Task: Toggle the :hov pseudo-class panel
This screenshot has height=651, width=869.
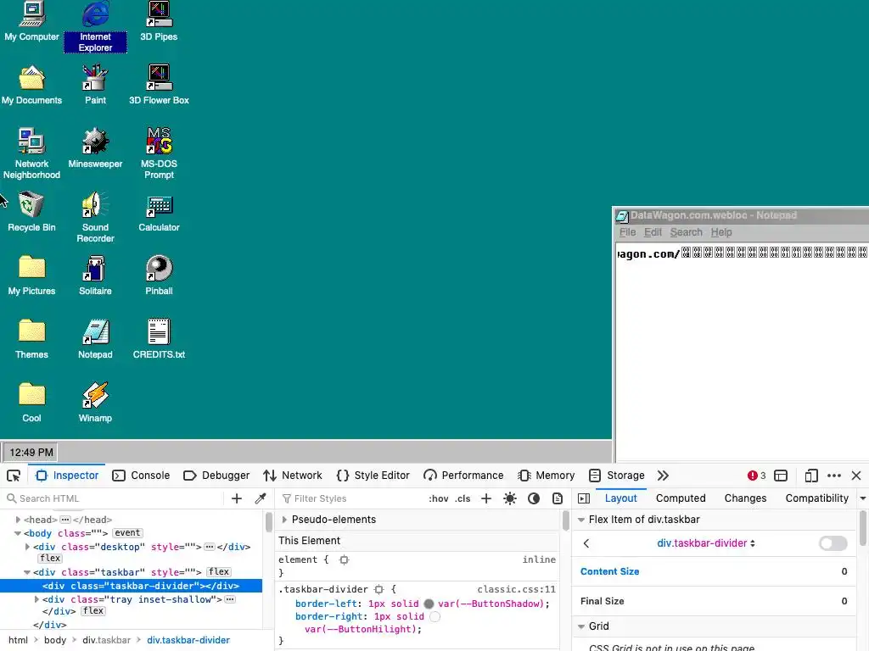Action: pos(439,498)
